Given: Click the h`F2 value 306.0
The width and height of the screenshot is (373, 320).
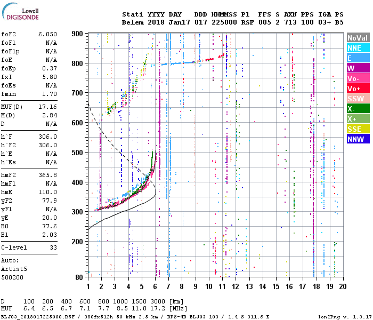Looking at the screenshot, I should pyautogui.click(x=48, y=145).
